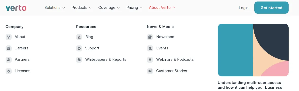The height and width of the screenshot is (91, 299).
Task: Click the Licenses icon
Action: 9,71
